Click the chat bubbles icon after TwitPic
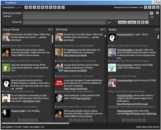This screenshot has height=130, width=161. pos(143,22)
